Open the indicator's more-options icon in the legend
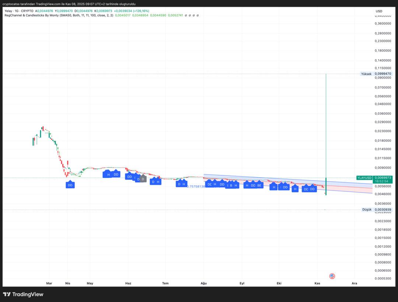The height and width of the screenshot is (302, 398). [x=198, y=16]
